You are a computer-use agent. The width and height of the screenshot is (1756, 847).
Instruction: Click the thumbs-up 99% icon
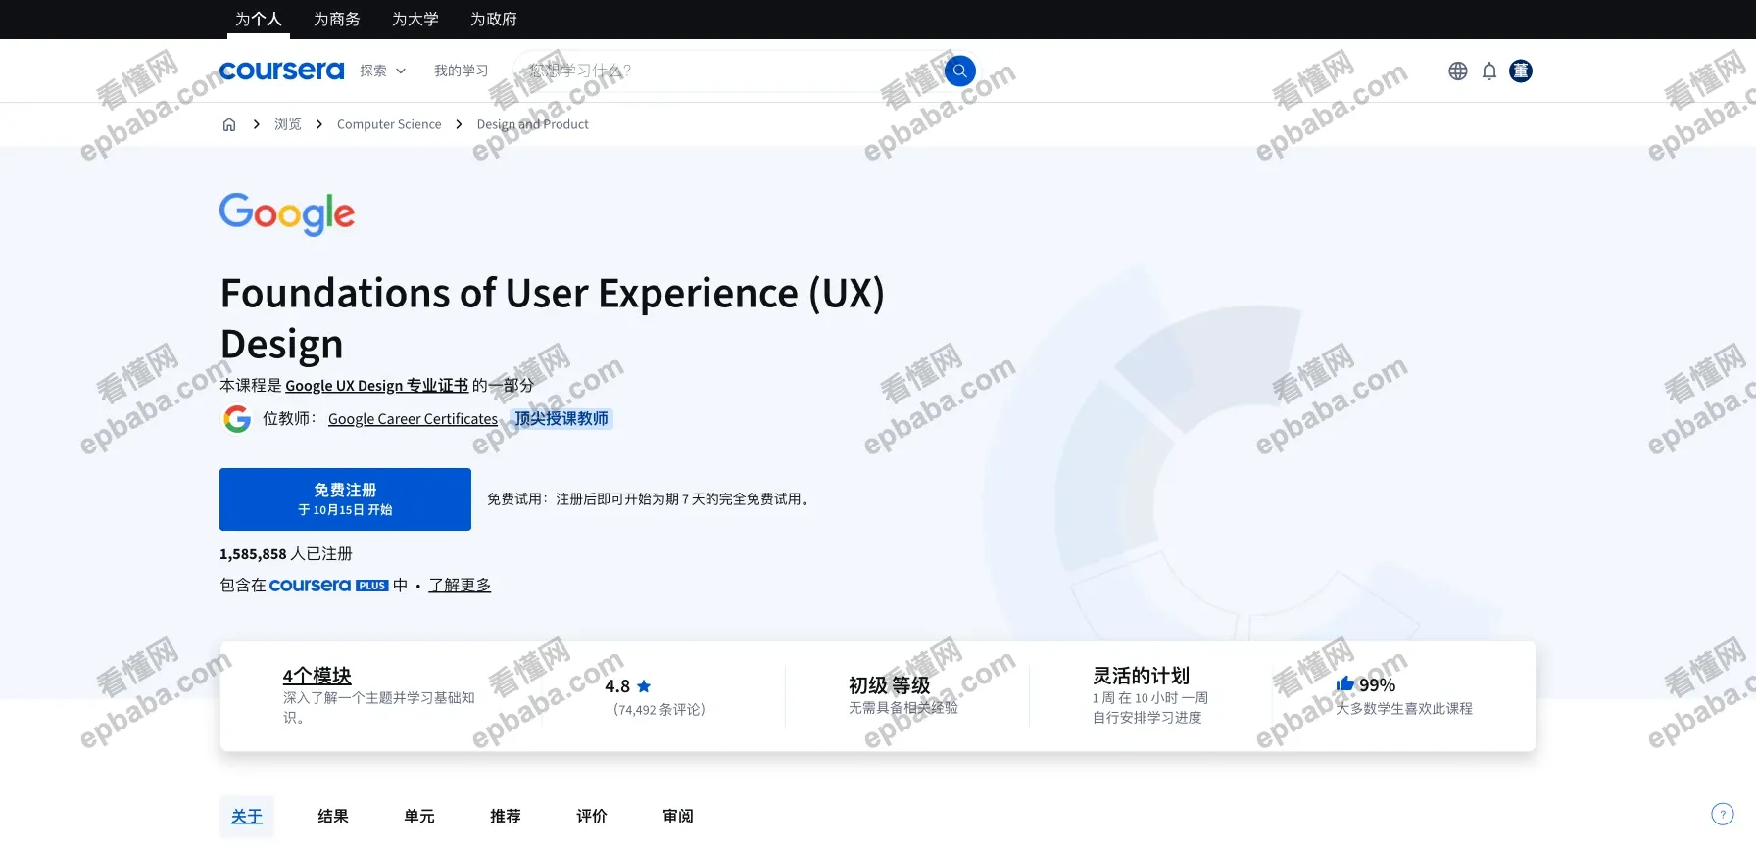click(1345, 683)
